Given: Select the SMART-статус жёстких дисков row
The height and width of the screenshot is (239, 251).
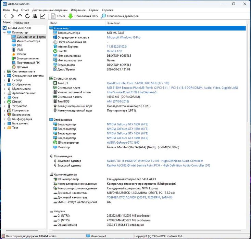Looking at the screenshot, I should (x=148, y=202).
